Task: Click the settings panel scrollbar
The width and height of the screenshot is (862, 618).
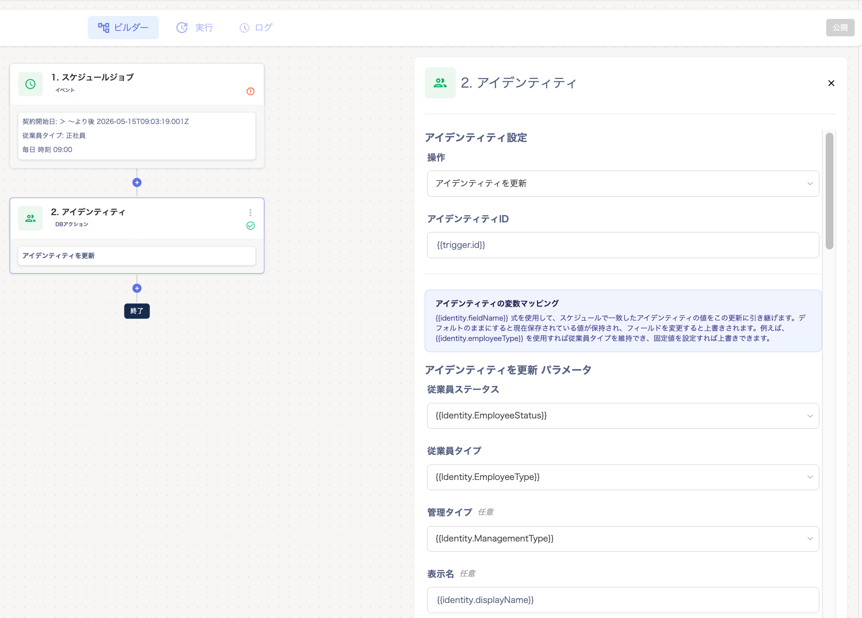Action: click(830, 191)
